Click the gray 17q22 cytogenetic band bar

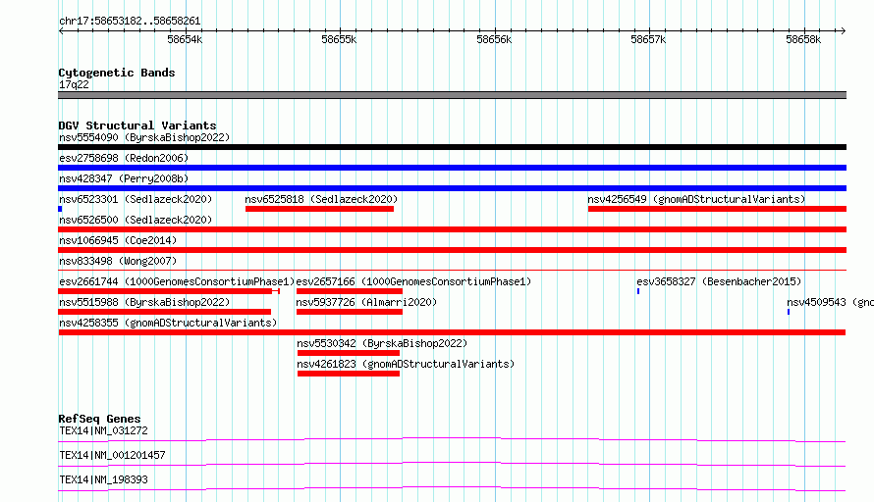pos(452,95)
